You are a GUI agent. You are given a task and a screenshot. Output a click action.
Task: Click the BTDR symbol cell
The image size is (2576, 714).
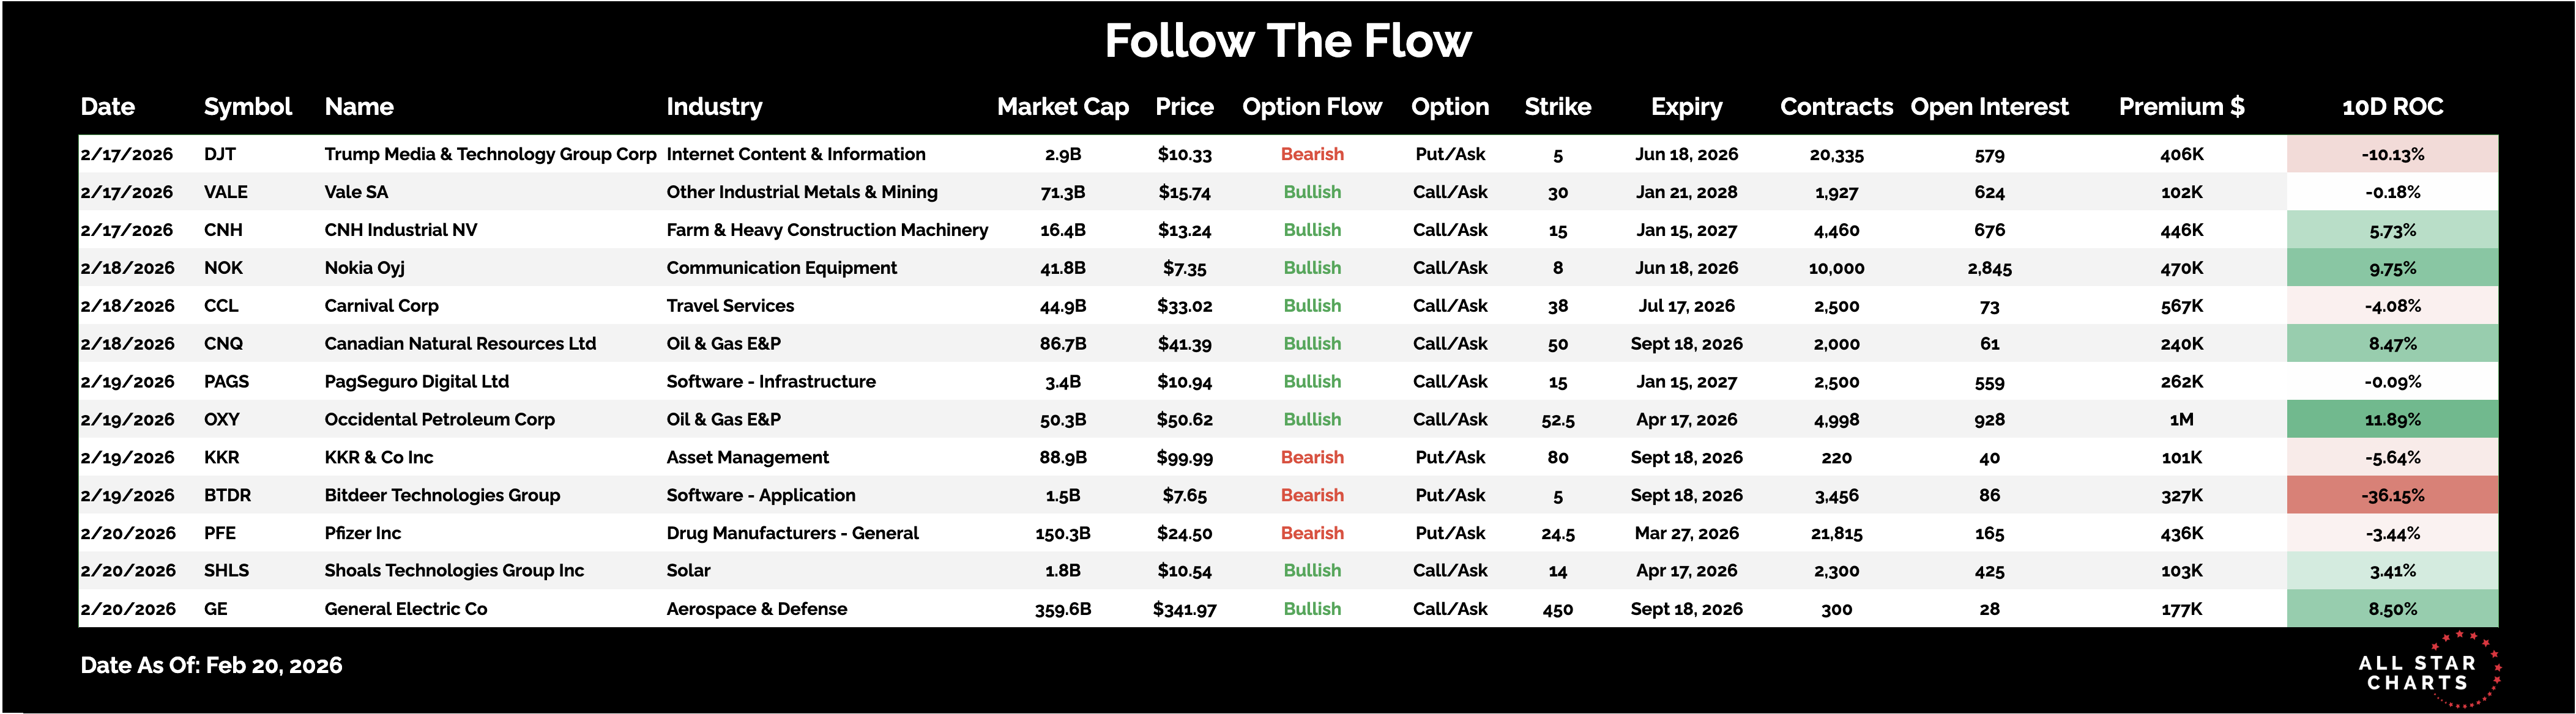227,495
